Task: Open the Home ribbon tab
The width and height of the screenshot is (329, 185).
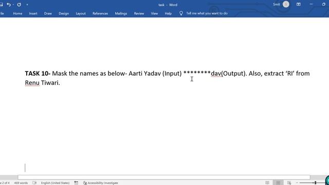Action: [17, 13]
